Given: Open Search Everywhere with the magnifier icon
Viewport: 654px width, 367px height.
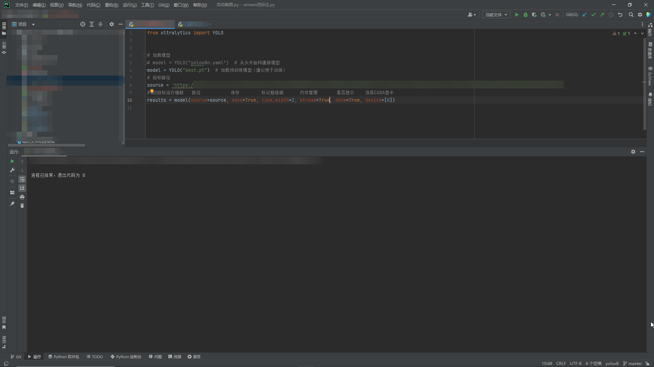Looking at the screenshot, I should tap(631, 15).
